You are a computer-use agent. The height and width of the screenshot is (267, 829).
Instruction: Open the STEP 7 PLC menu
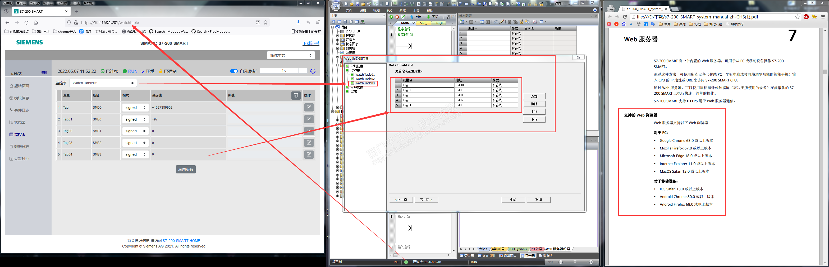390,10
